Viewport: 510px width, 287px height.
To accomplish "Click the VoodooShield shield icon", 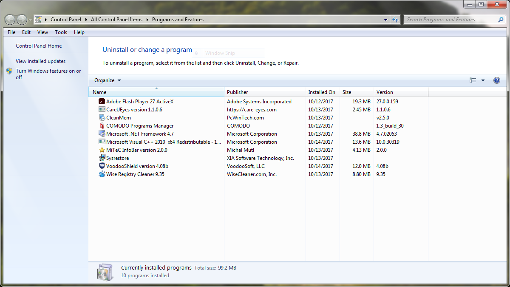I will coord(102,166).
